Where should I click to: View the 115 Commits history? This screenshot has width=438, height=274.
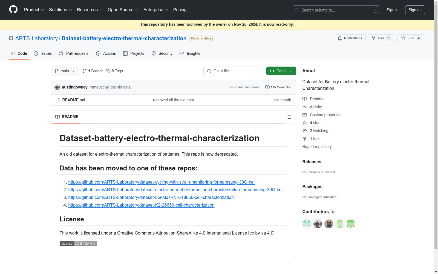(278, 87)
